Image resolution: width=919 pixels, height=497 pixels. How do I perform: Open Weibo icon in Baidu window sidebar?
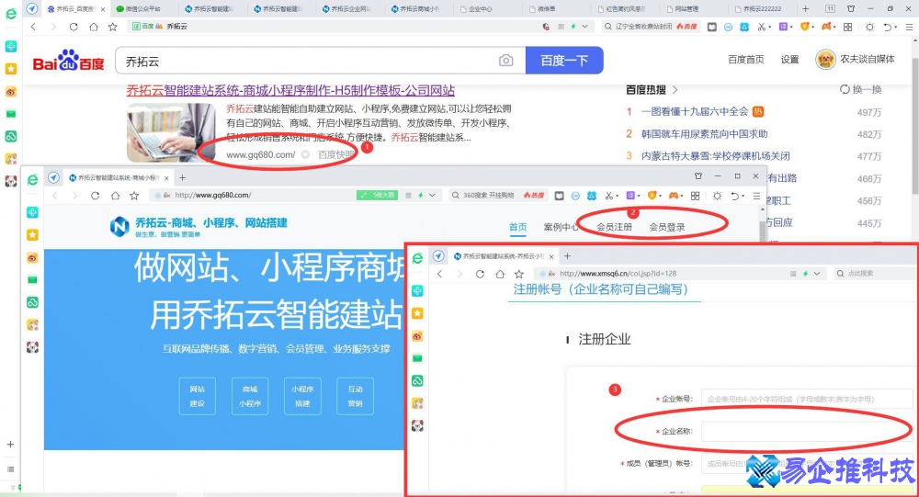[x=10, y=92]
